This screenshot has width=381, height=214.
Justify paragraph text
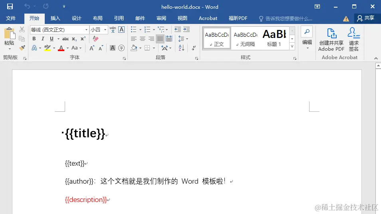coord(160,39)
